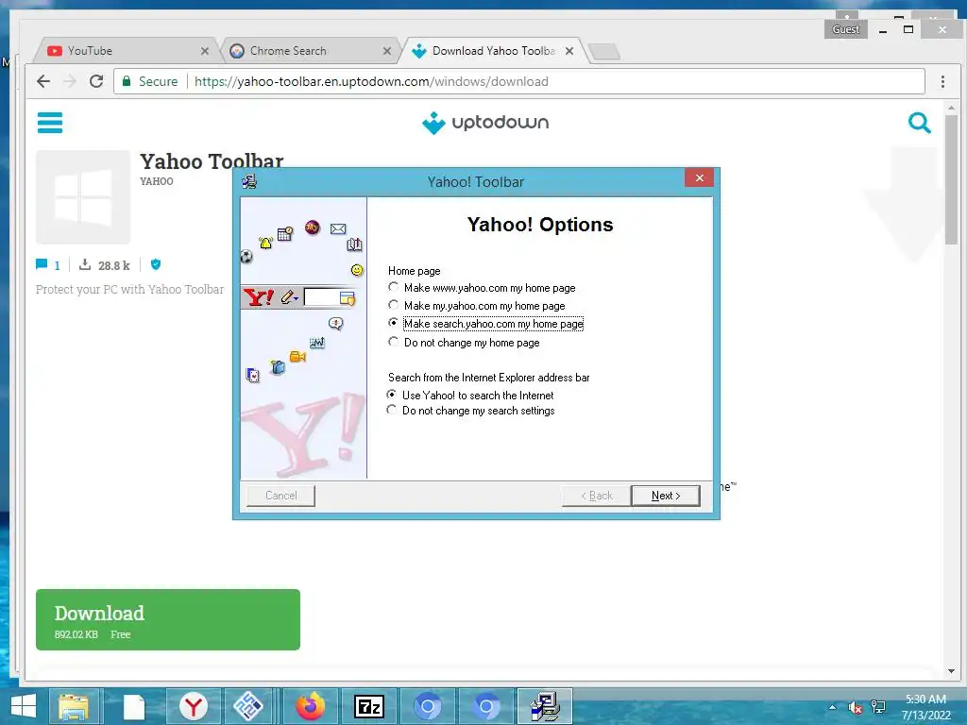Click the smiley face icon in installer graphic
The image size is (967, 725).
pyautogui.click(x=356, y=270)
